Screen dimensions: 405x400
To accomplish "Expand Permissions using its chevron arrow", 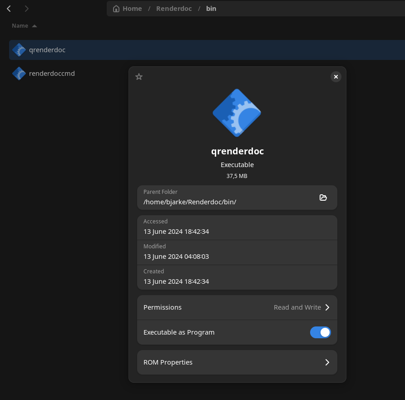I will pos(327,307).
